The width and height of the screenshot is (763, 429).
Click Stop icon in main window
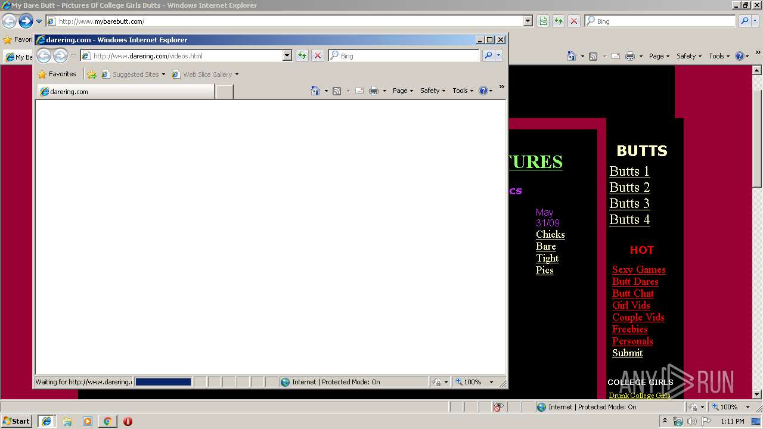[x=574, y=21]
